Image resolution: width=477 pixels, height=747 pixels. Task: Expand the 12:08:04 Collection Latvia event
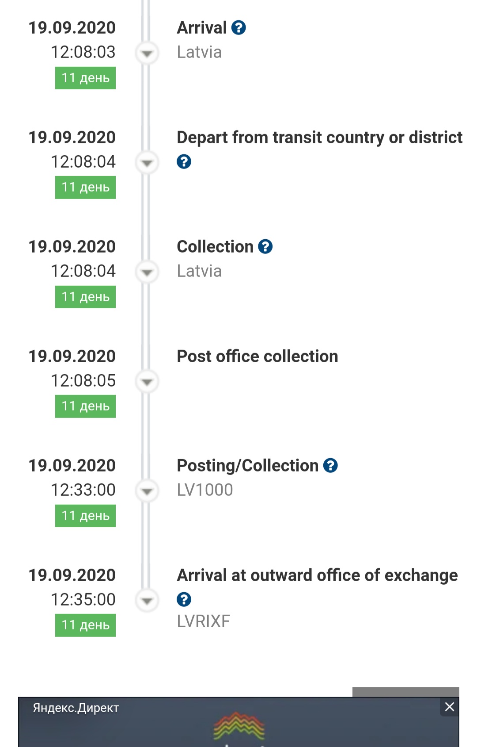pyautogui.click(x=147, y=272)
